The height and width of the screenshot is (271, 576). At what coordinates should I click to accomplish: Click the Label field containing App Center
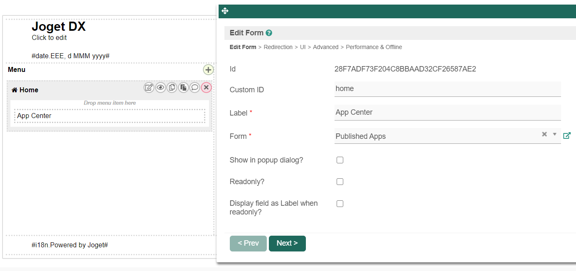point(448,113)
